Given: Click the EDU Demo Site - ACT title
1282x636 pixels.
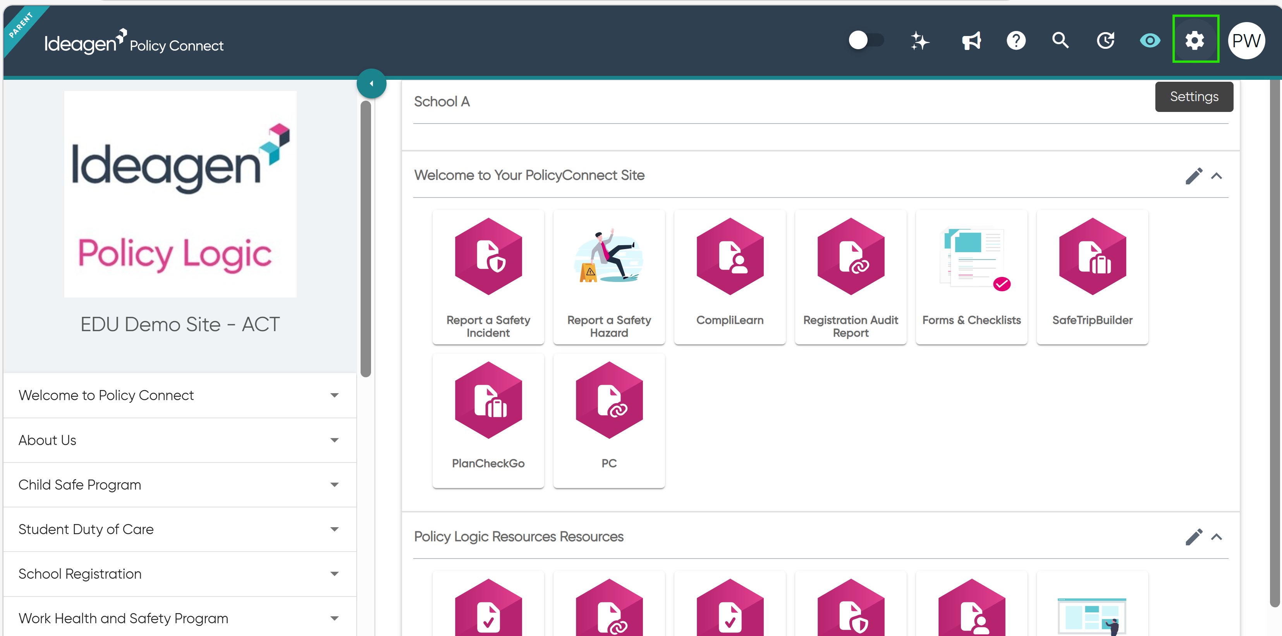Looking at the screenshot, I should coord(180,325).
